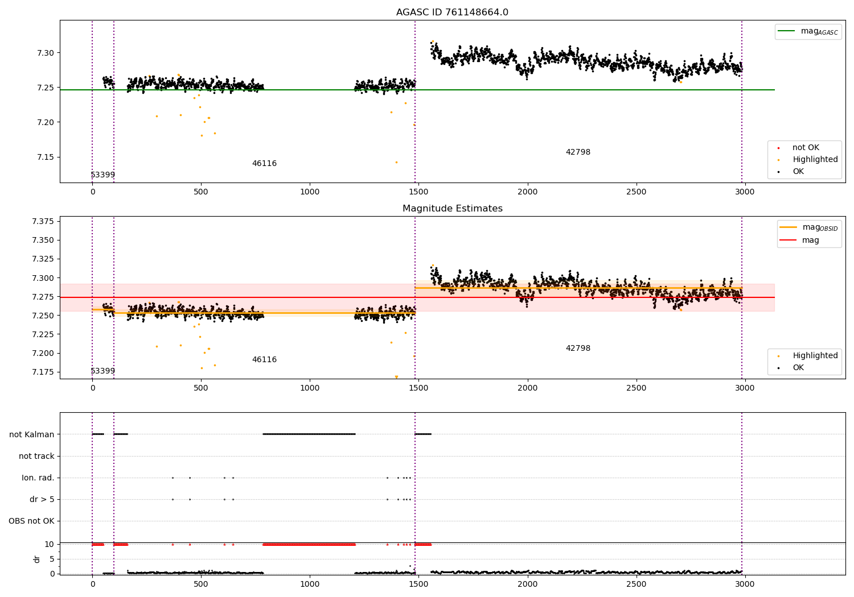Click the 46116 annotation in Magnitude Estimates plot
Screen dimensions: 854x597
pyautogui.click(x=264, y=360)
